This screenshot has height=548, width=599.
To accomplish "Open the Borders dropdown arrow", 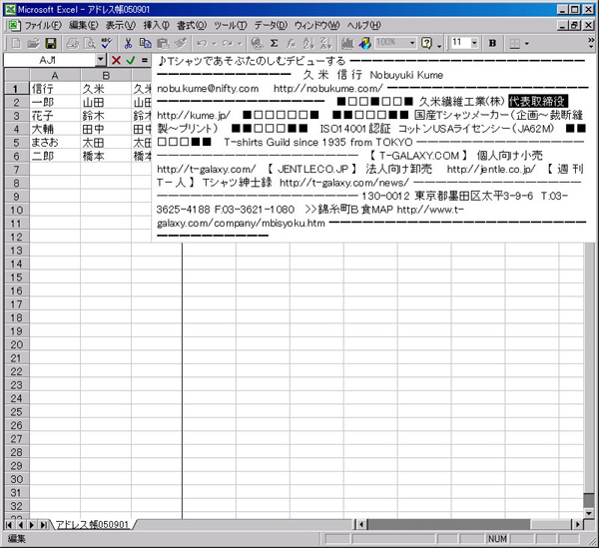I will pyautogui.click(x=527, y=44).
